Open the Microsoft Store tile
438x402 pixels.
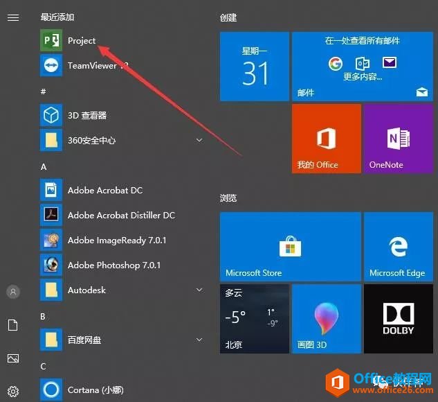(x=291, y=247)
